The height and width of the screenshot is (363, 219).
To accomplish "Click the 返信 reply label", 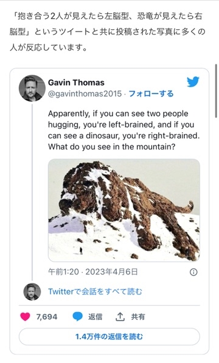I will [95, 317].
